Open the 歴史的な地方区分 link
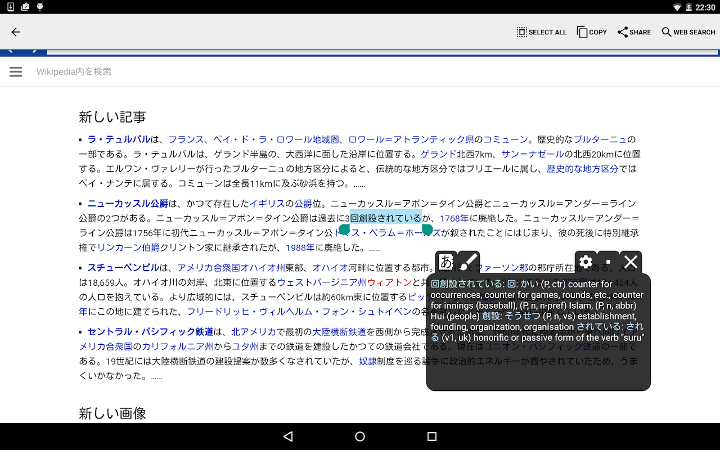This screenshot has height=450, width=720. click(582, 169)
